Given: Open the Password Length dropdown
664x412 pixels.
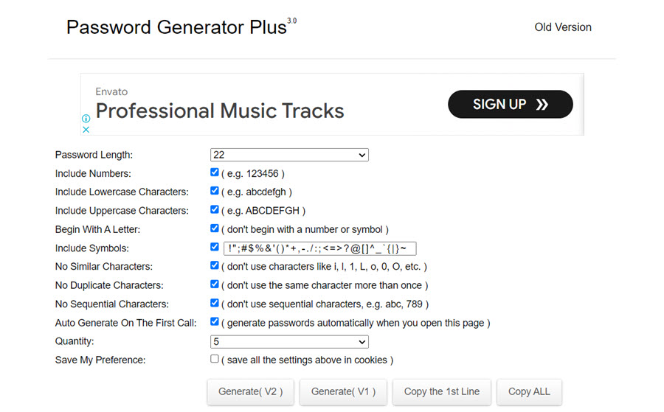Looking at the screenshot, I should (289, 155).
